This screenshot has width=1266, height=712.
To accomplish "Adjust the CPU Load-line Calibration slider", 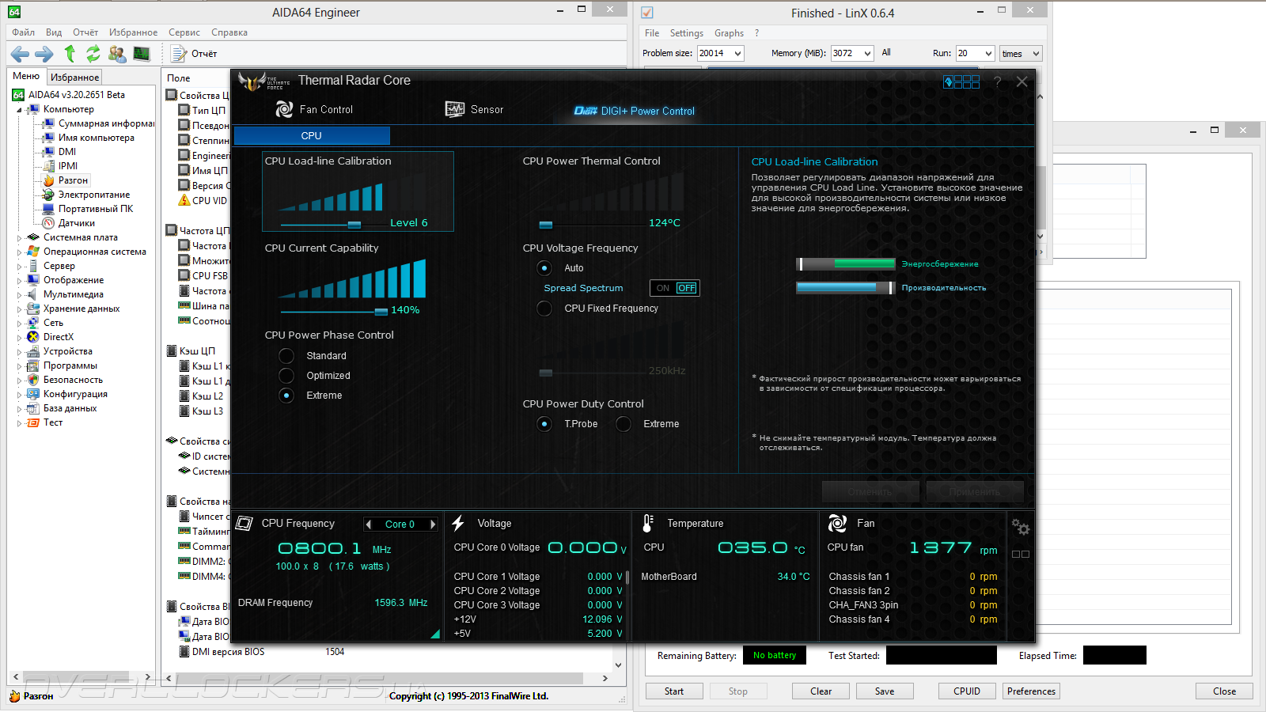I will tap(354, 225).
